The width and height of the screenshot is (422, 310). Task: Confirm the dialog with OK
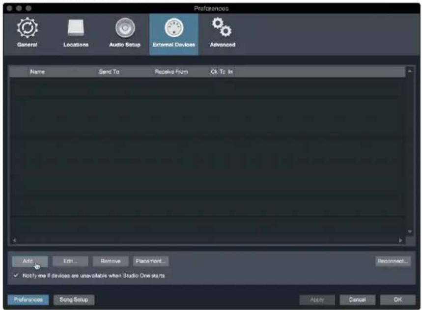tap(398, 300)
